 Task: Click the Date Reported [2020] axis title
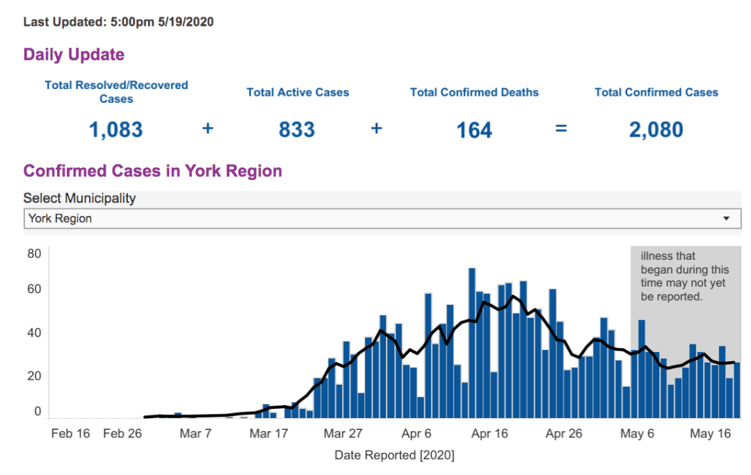(x=394, y=455)
